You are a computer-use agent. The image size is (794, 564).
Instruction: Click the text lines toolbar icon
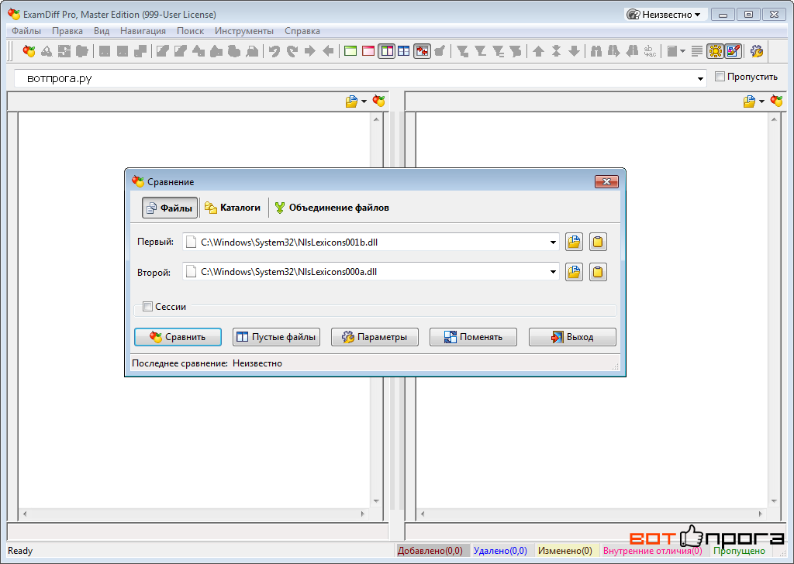[x=697, y=51]
